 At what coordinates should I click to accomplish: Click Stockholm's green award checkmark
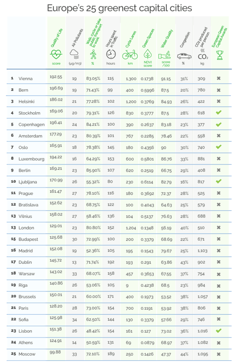pos(219,112)
